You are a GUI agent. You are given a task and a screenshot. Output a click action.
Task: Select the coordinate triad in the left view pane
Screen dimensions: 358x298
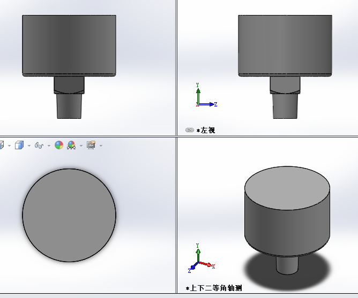(206, 95)
